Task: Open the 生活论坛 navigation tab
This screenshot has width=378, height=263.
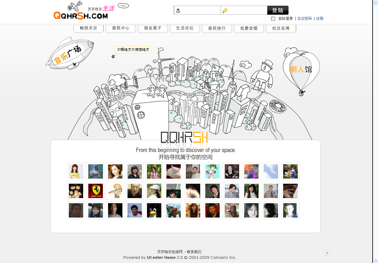Action: point(185,28)
